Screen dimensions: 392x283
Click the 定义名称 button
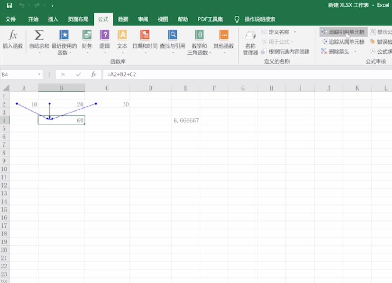(x=275, y=32)
